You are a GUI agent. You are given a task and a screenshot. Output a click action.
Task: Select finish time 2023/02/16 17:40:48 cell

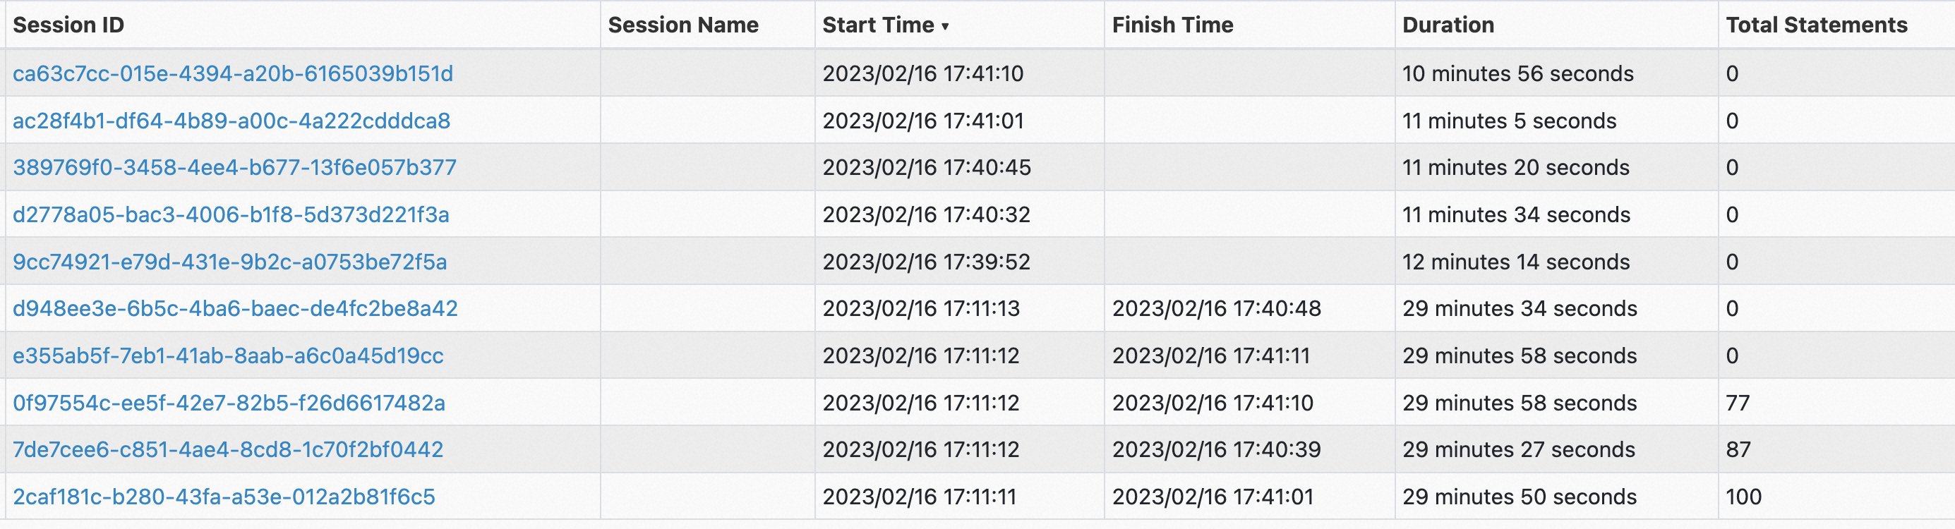[x=1249, y=309]
